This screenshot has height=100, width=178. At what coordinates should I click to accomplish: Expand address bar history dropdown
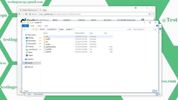click(x=128, y=29)
